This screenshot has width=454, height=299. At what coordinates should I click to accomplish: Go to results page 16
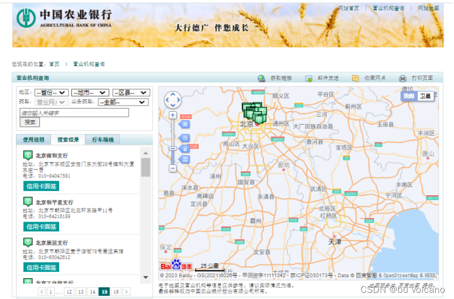116,292
